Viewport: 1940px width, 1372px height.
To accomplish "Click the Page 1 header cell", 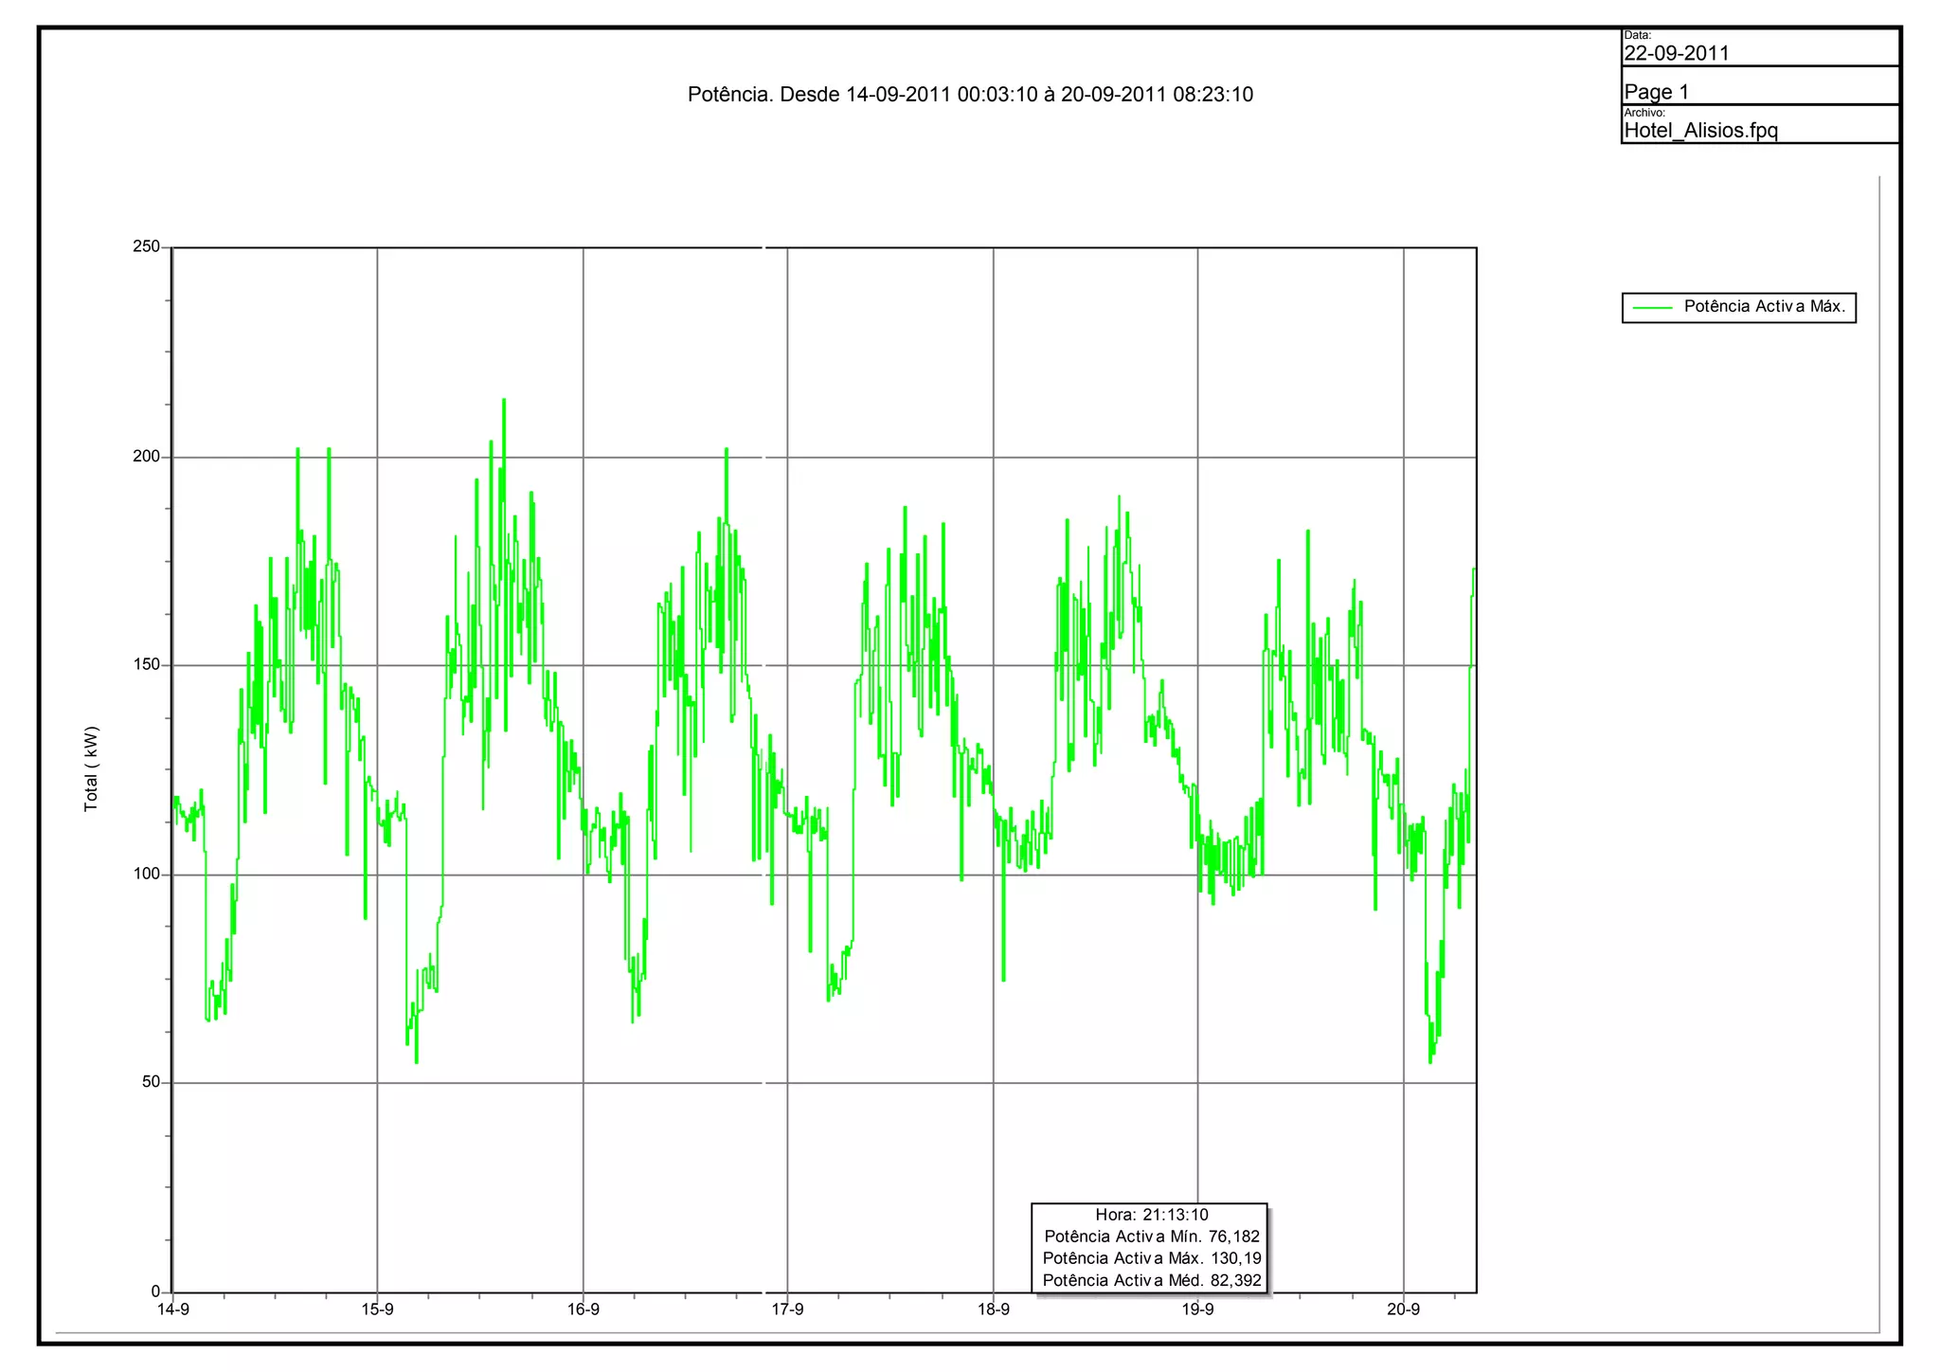I will click(1656, 92).
